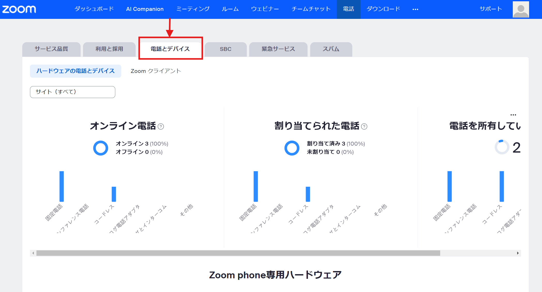Click その他 axis label in 割り当てられた電話 chart
This screenshot has width=542, height=292.
380,210
